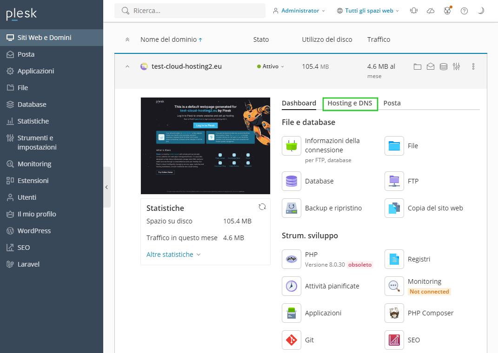Viewport: 498px width, 353px height.
Task: Focus the Ricerca search field
Action: [x=190, y=11]
